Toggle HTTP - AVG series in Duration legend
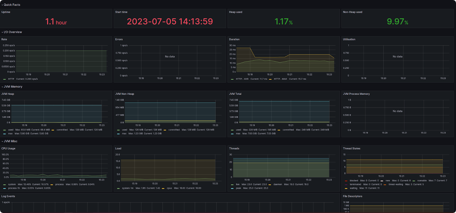Image resolution: width=456 pixels, height=213 pixels. click(242, 79)
